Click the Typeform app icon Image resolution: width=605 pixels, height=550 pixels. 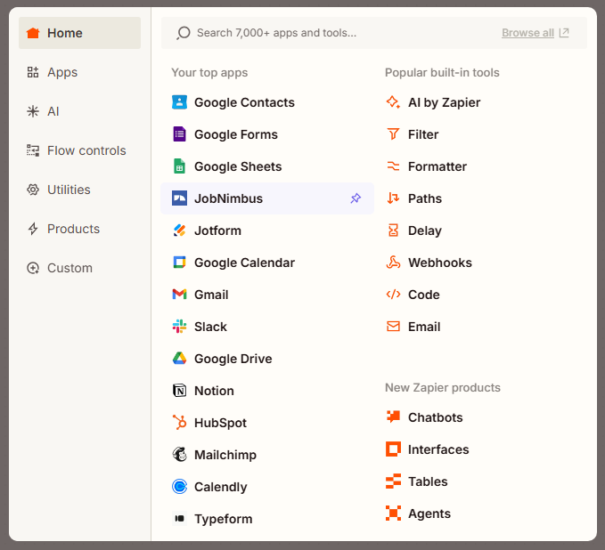[x=179, y=518]
